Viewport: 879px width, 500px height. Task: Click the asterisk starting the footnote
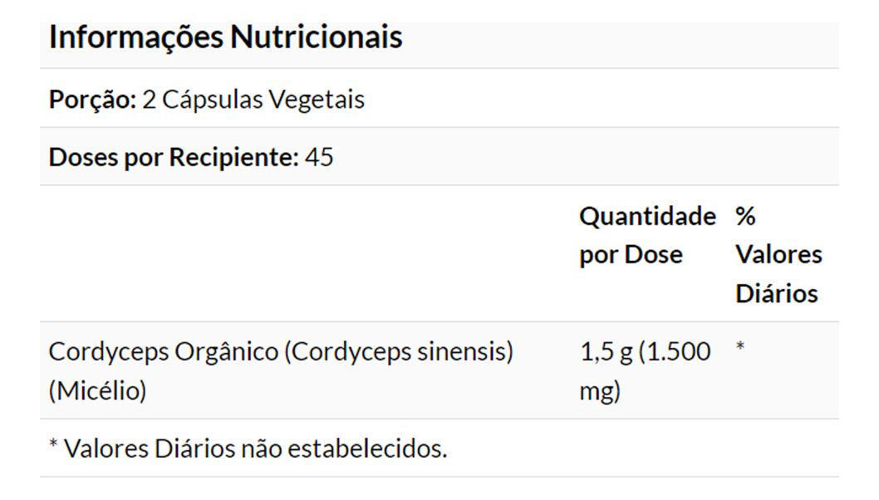pyautogui.click(x=53, y=445)
